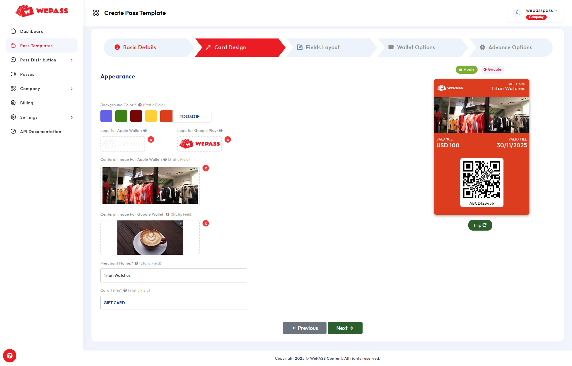This screenshot has height=366, width=572.
Task: Expand the Pass Distribution menu
Action: pos(38,60)
